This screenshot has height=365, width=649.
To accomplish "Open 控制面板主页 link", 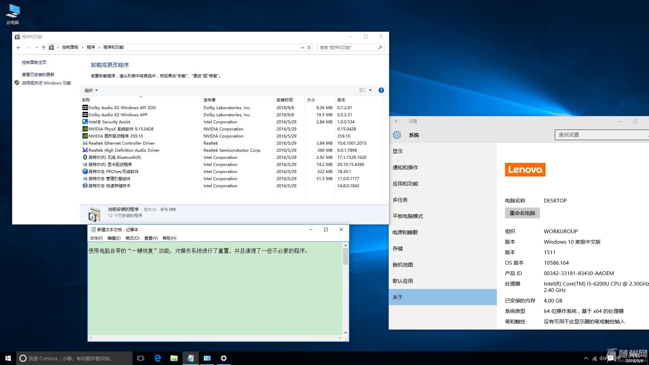I will click(34, 62).
